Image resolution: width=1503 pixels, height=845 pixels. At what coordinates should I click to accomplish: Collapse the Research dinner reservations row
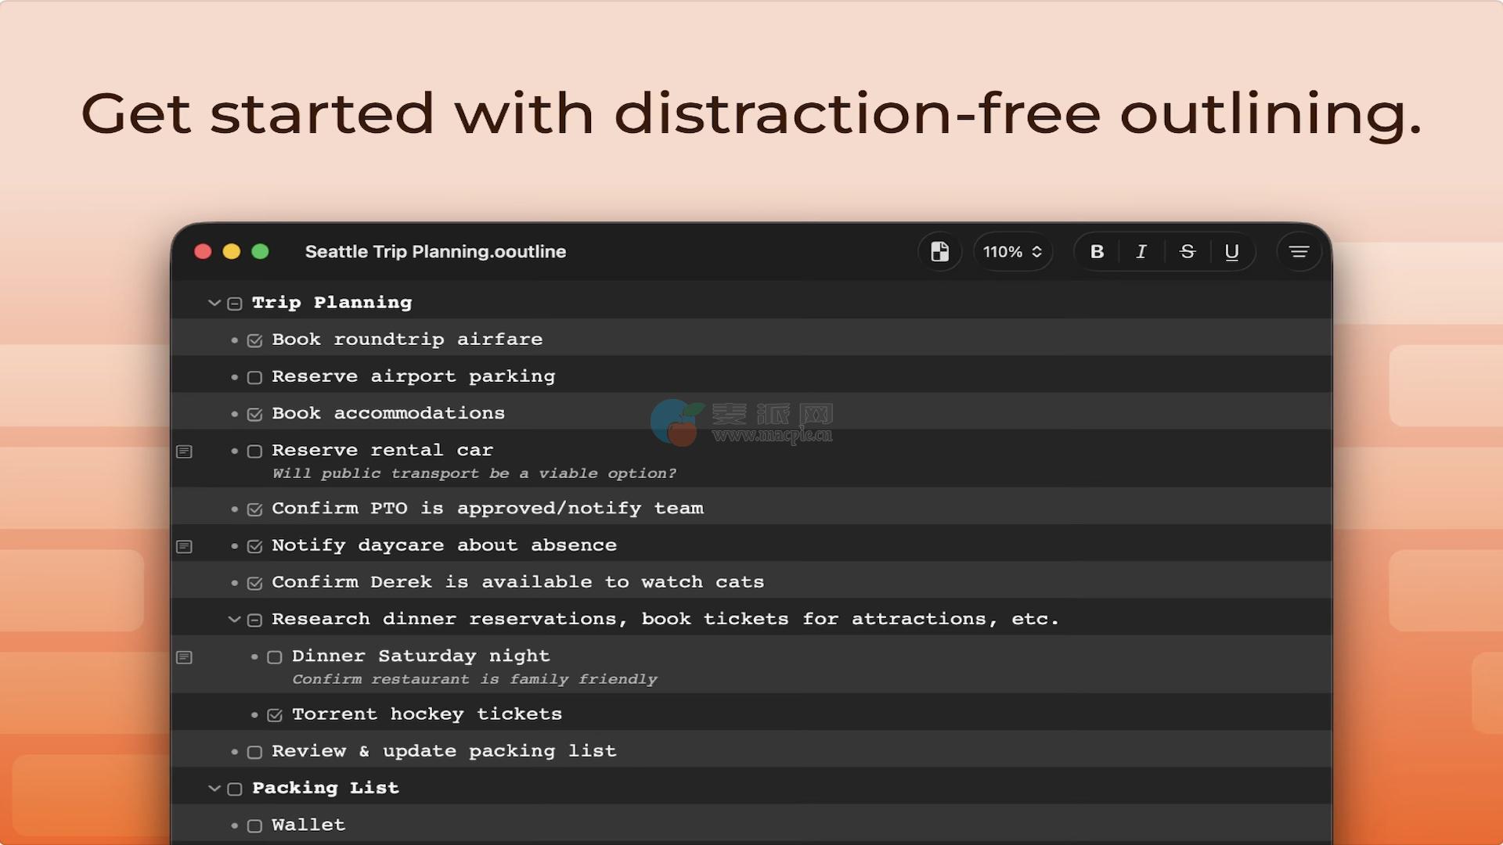(234, 620)
